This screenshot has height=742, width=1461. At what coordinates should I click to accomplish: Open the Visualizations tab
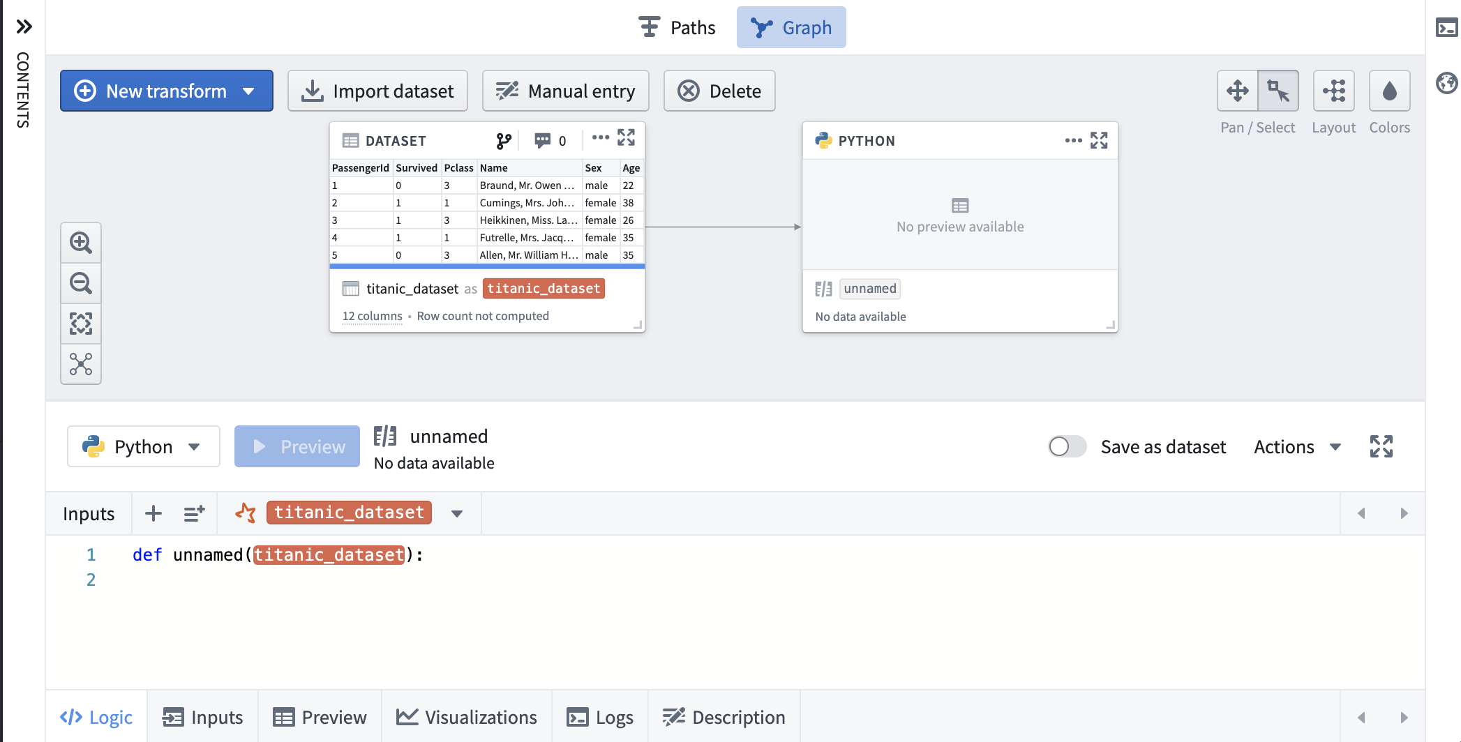click(466, 717)
